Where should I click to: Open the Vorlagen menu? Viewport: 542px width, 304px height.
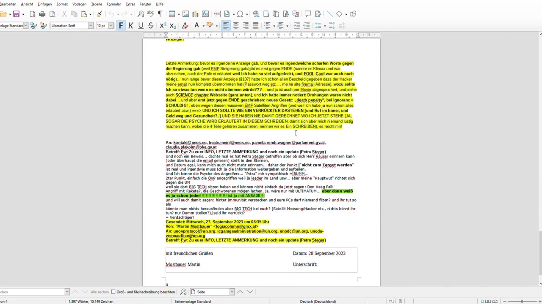[x=79, y=4]
